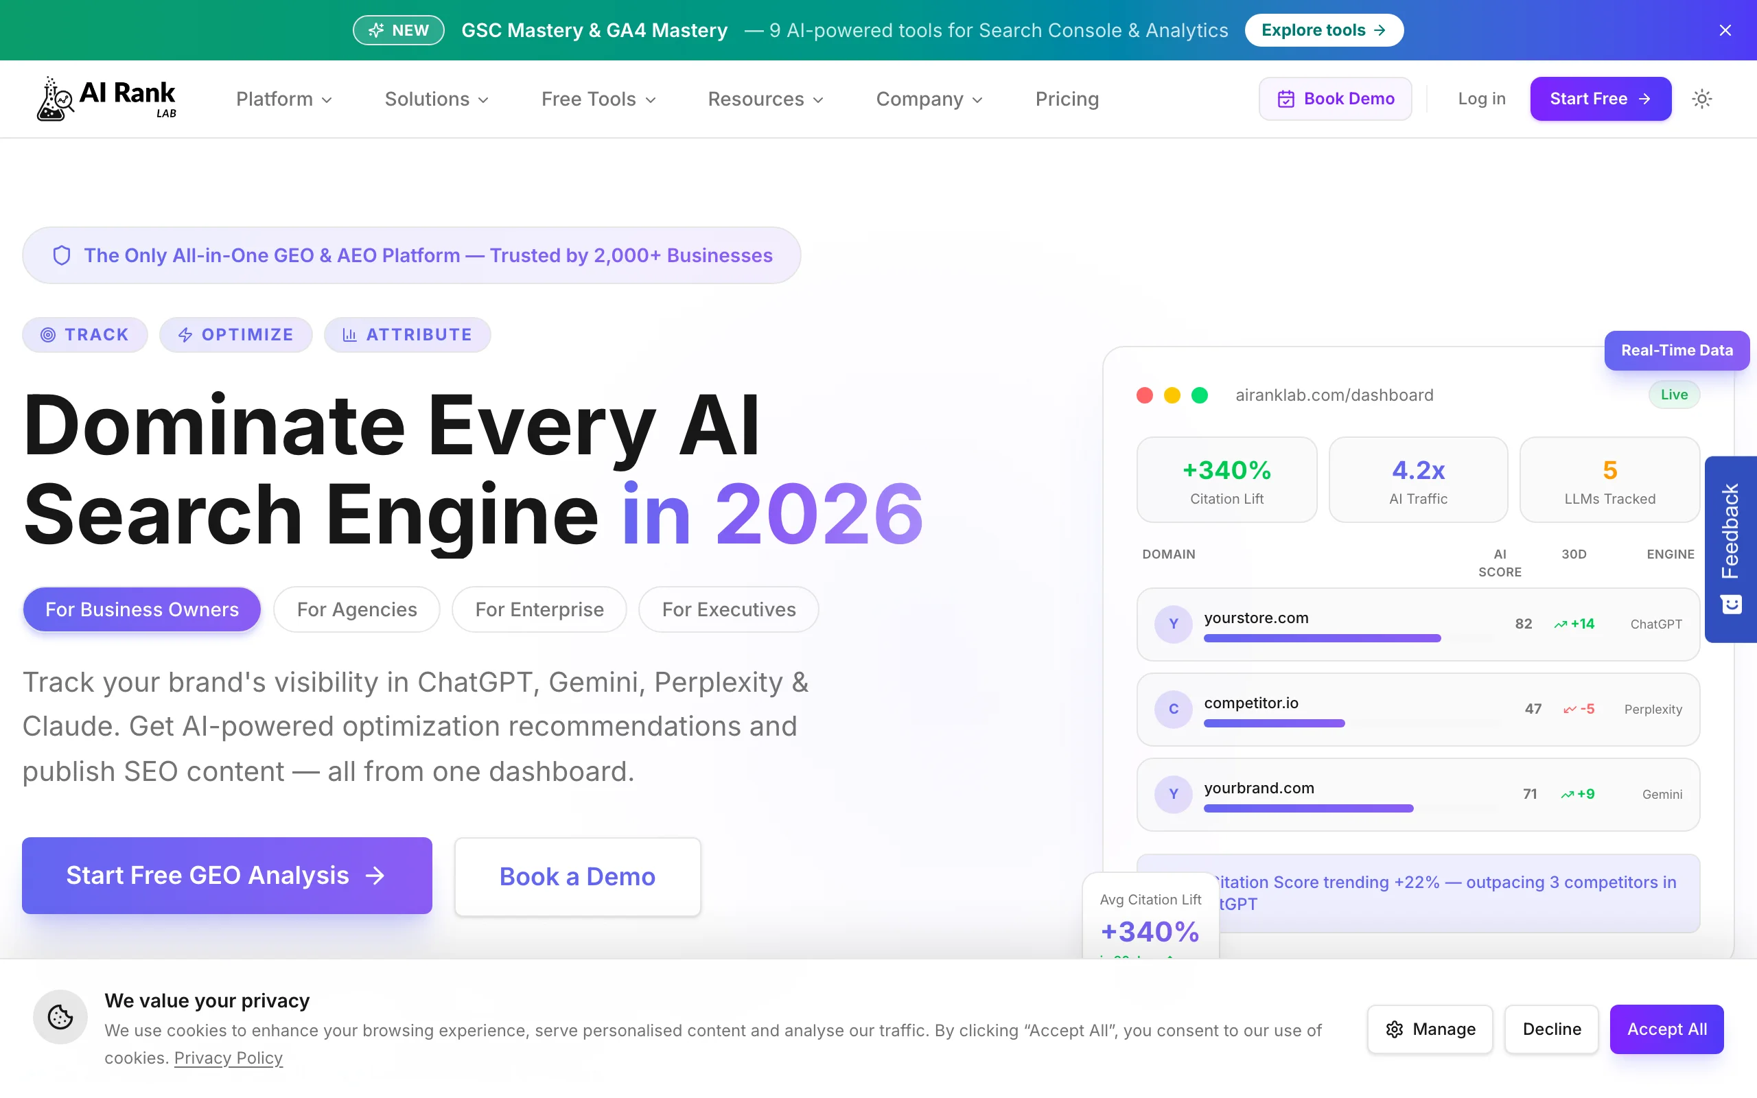Click the yourstore.com row
The image size is (1757, 1098).
point(1418,624)
